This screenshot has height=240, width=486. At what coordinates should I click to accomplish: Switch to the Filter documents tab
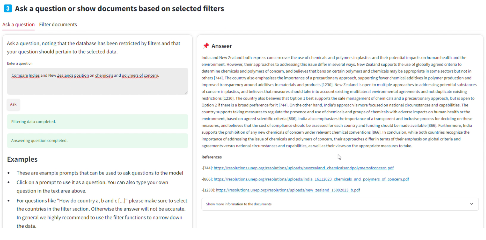tap(58, 25)
